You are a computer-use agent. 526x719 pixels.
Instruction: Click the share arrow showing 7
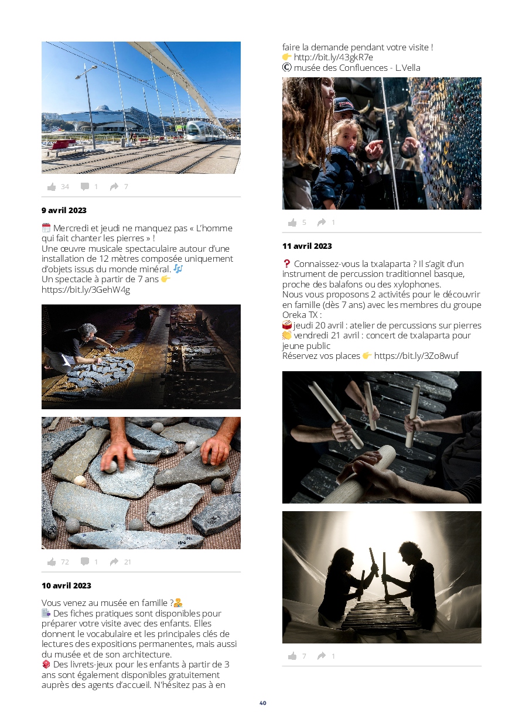[x=114, y=187]
